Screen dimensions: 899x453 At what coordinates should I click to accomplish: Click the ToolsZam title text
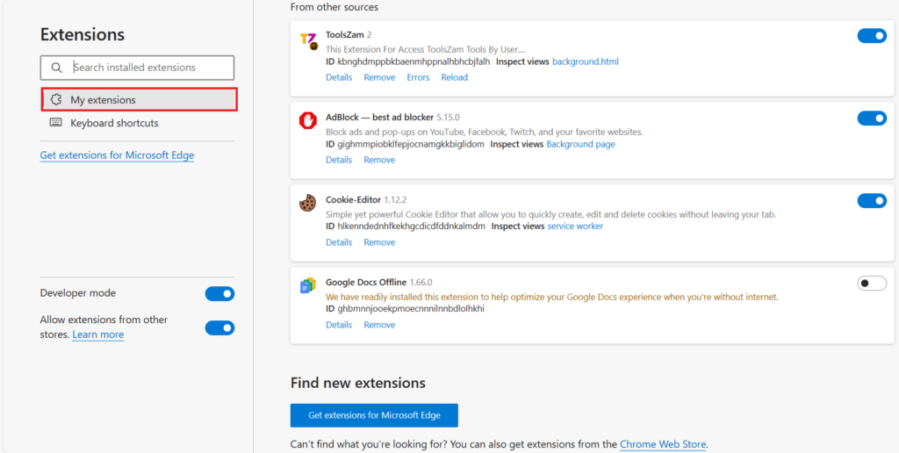pos(344,35)
